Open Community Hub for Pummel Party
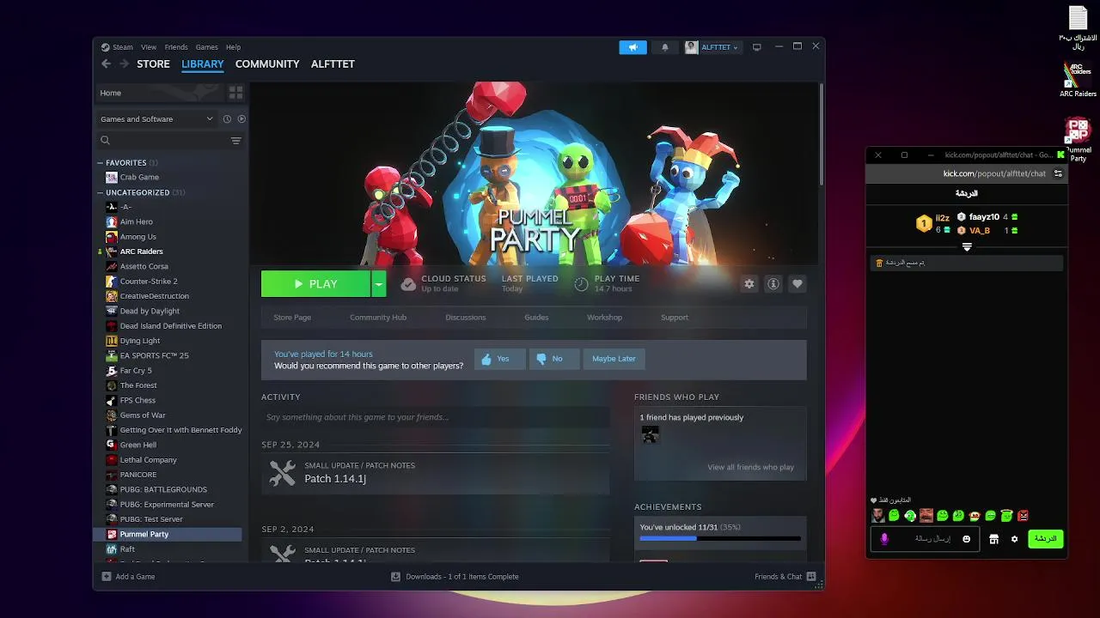1100x618 pixels. coord(378,318)
